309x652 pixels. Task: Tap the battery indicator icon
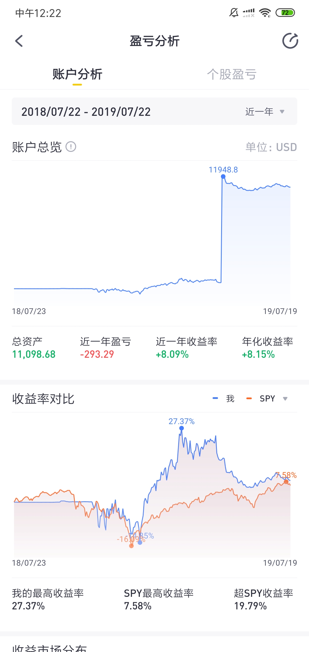click(x=285, y=13)
